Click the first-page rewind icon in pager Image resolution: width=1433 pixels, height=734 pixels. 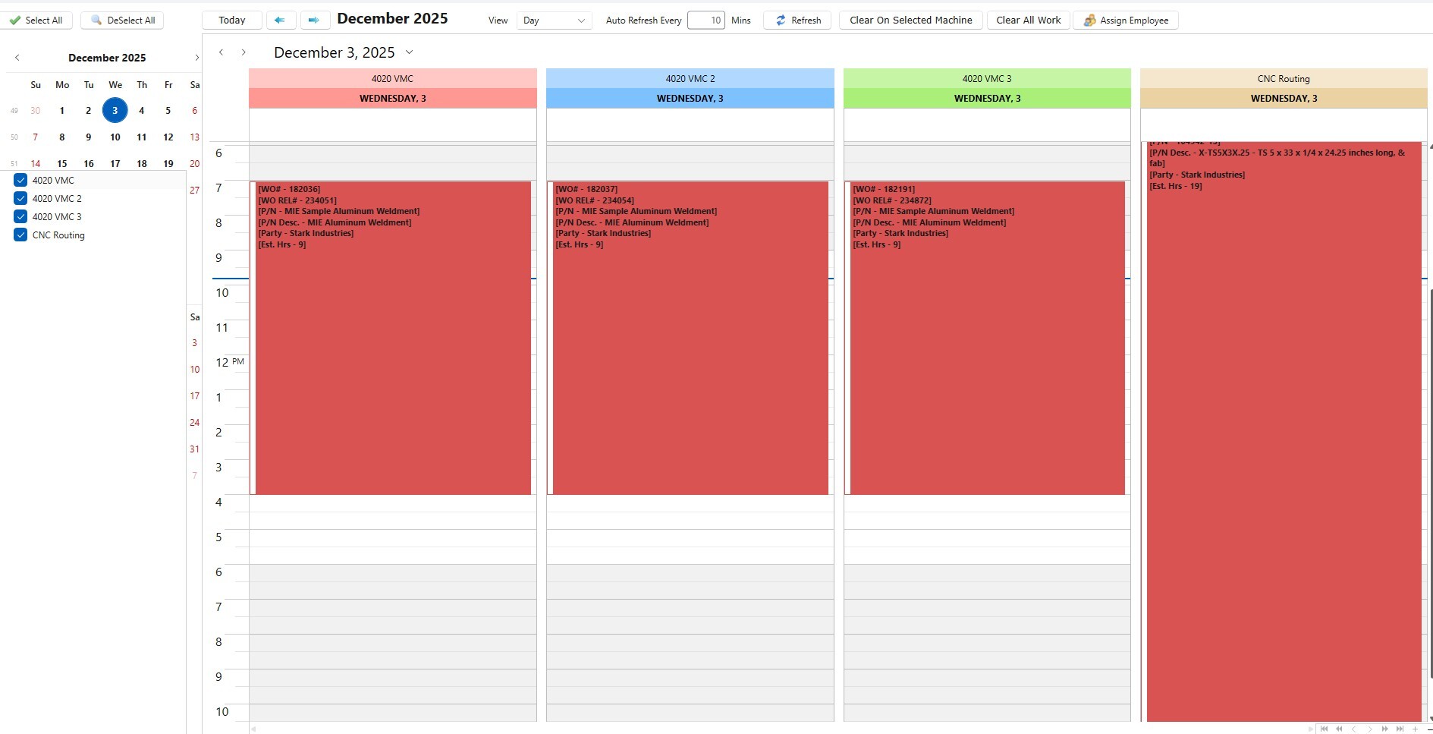point(1325,729)
